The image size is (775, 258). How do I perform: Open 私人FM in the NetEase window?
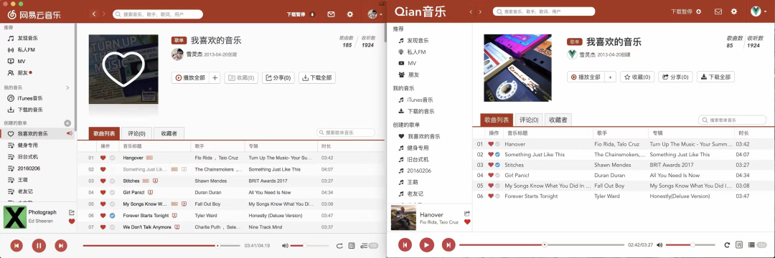point(22,50)
